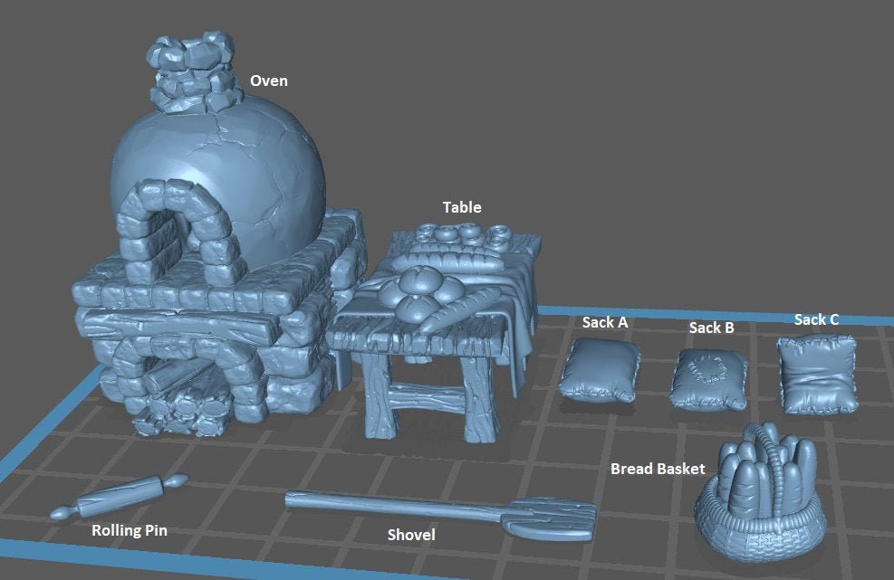Click the "Oven" text label

pos(269,81)
